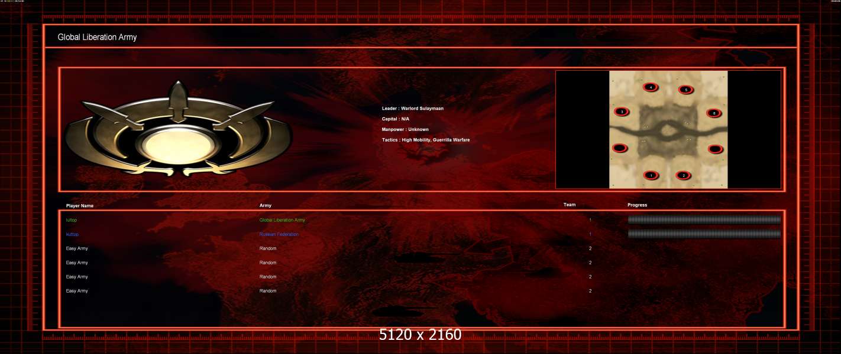Click the Player Name column header
Viewport: 841px width, 354px height.
(80, 206)
